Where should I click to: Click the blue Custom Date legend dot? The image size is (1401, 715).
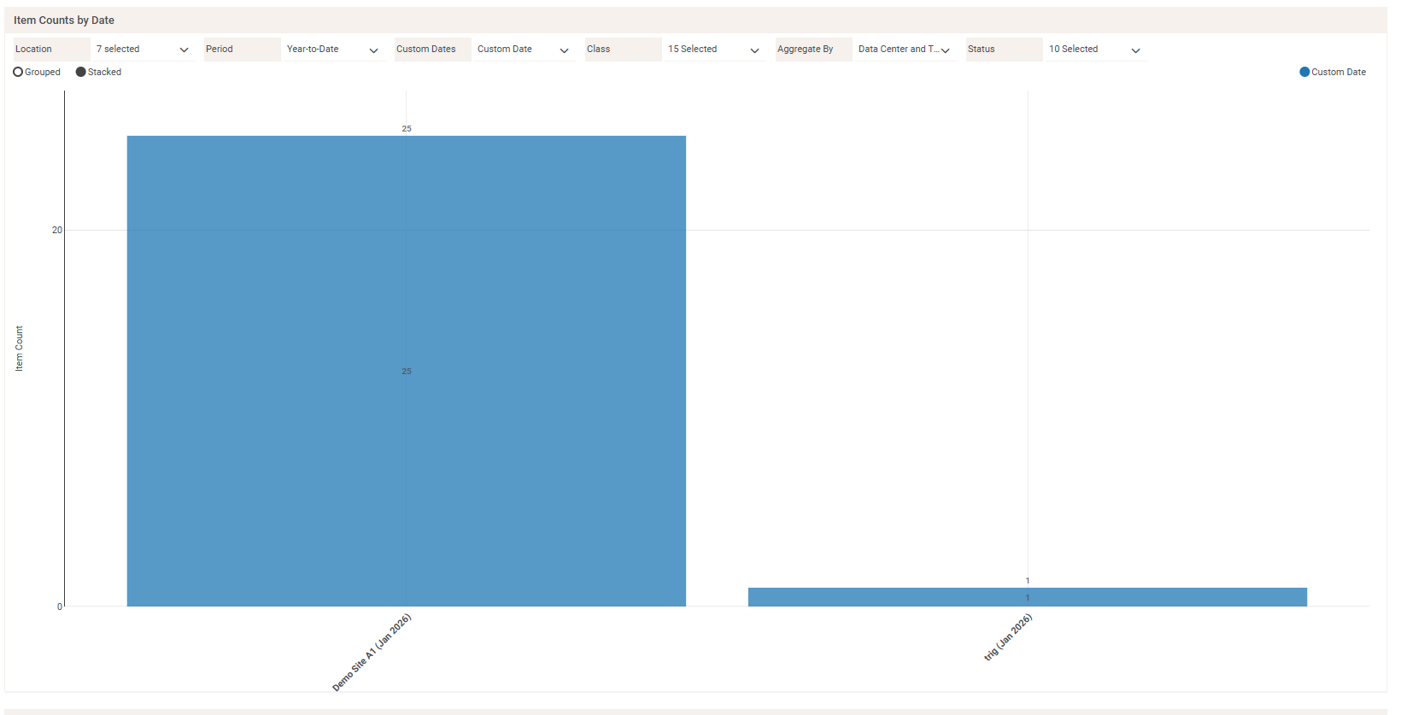pyautogui.click(x=1304, y=73)
